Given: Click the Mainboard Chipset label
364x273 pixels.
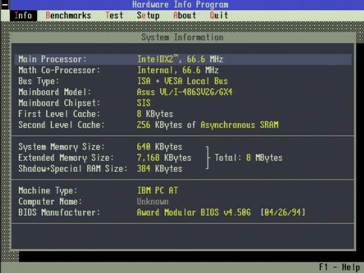Looking at the screenshot, I should [x=59, y=103].
